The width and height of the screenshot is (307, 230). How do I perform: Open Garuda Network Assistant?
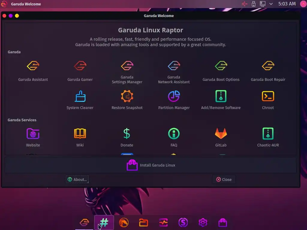tap(174, 72)
